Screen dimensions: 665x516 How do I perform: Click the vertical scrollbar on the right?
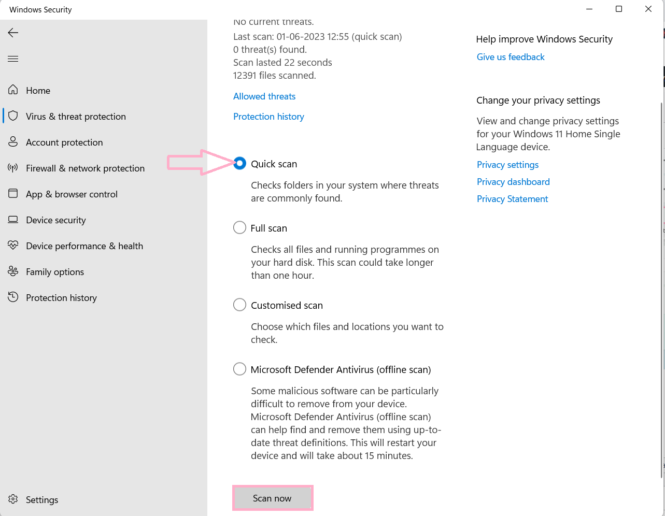[x=661, y=290]
